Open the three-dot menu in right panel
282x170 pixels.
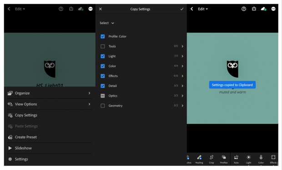coord(273,9)
